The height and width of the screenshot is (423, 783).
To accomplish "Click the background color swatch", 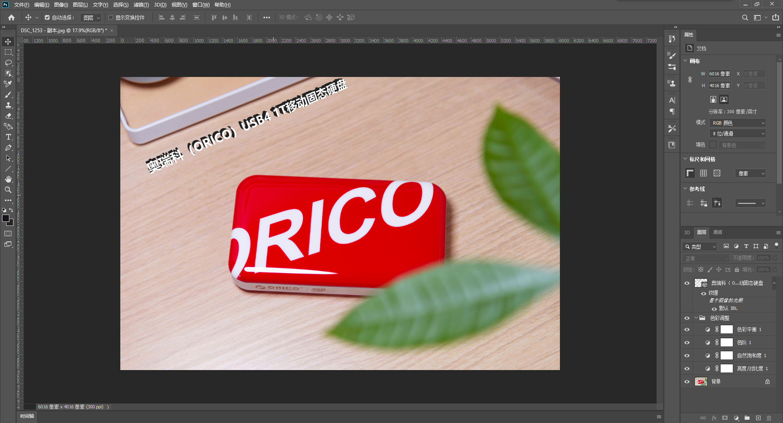I will pos(11,223).
